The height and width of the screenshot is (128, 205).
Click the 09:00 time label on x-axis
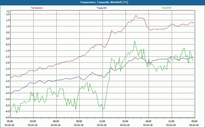click(x=79, y=121)
